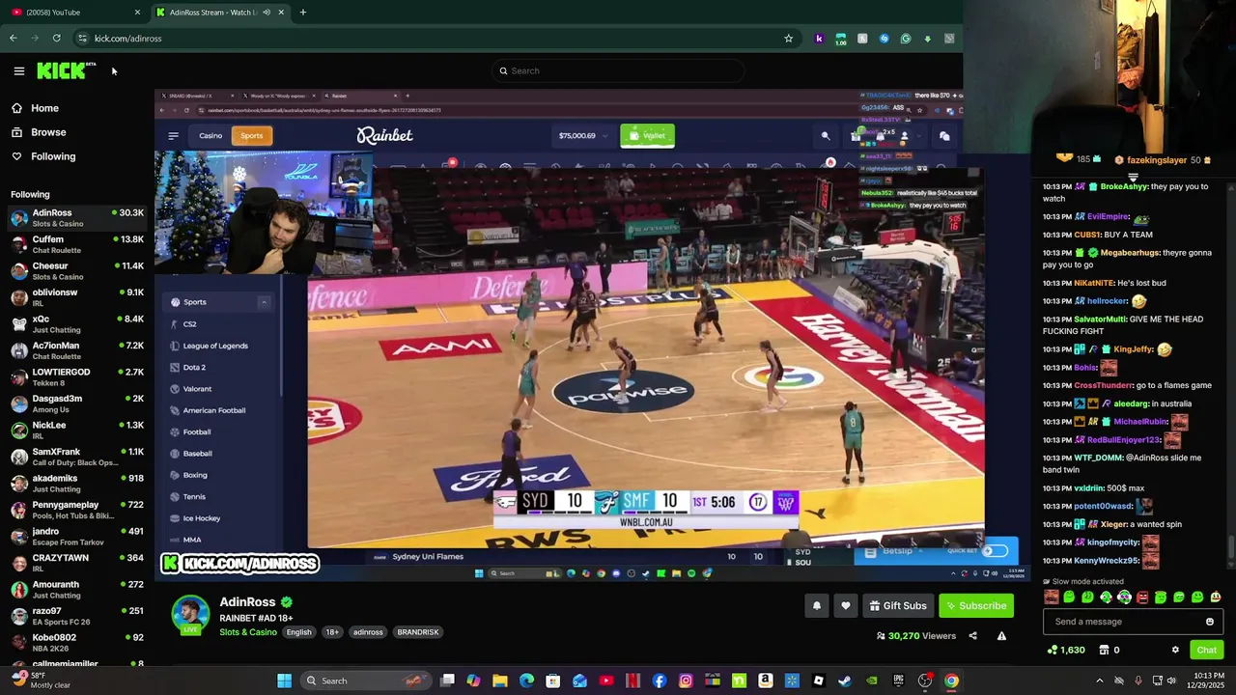Go back in browser history
1236x695 pixels.
click(13, 39)
